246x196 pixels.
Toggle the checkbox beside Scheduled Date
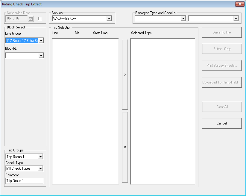[x=40, y=18]
